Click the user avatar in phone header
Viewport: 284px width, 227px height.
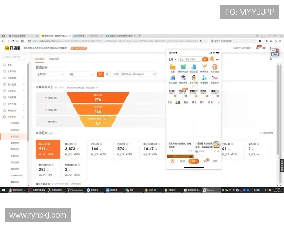point(212,59)
